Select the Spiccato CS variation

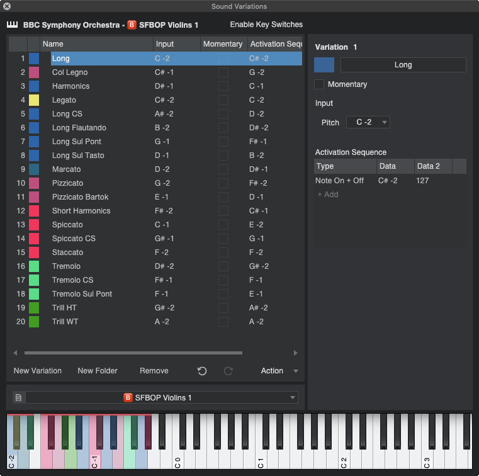74,238
